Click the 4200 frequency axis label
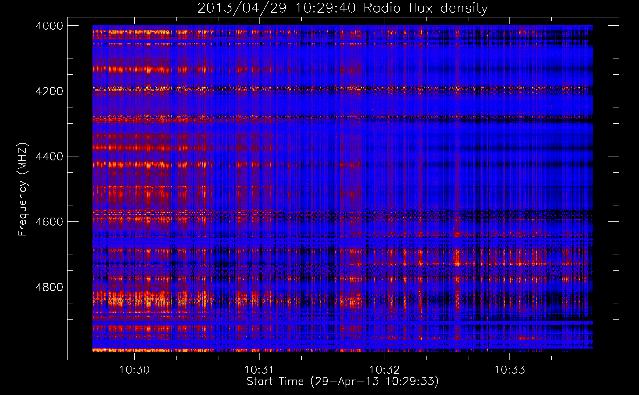This screenshot has width=639, height=395. (49, 91)
